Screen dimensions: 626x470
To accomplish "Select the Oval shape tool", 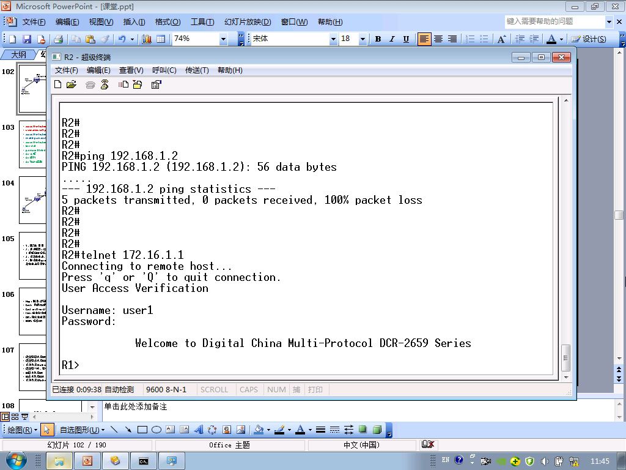I will click(x=156, y=430).
